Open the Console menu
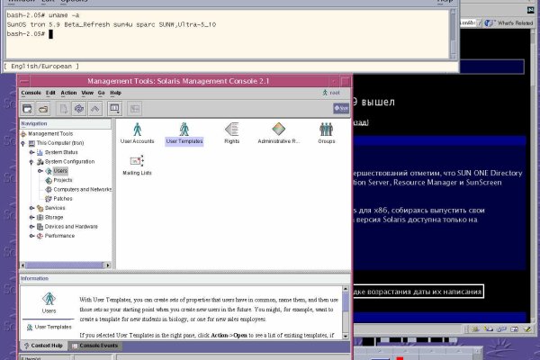Screen dimensions: 540x360 [31, 93]
